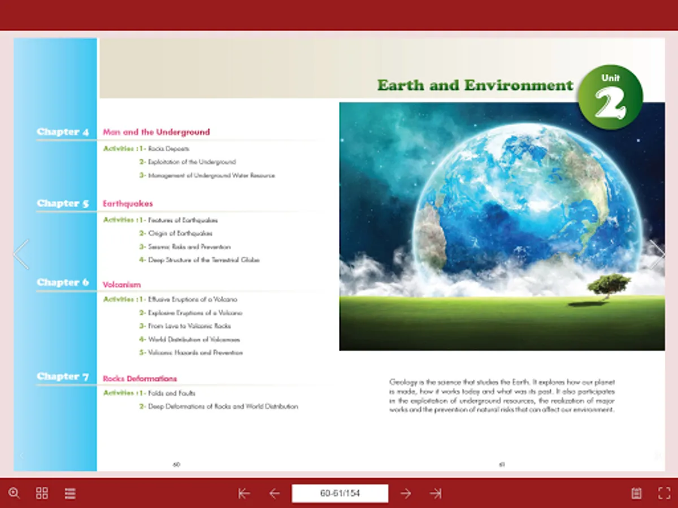Open the zoom in magnifier tool
This screenshot has height=508, width=678.
[14, 493]
